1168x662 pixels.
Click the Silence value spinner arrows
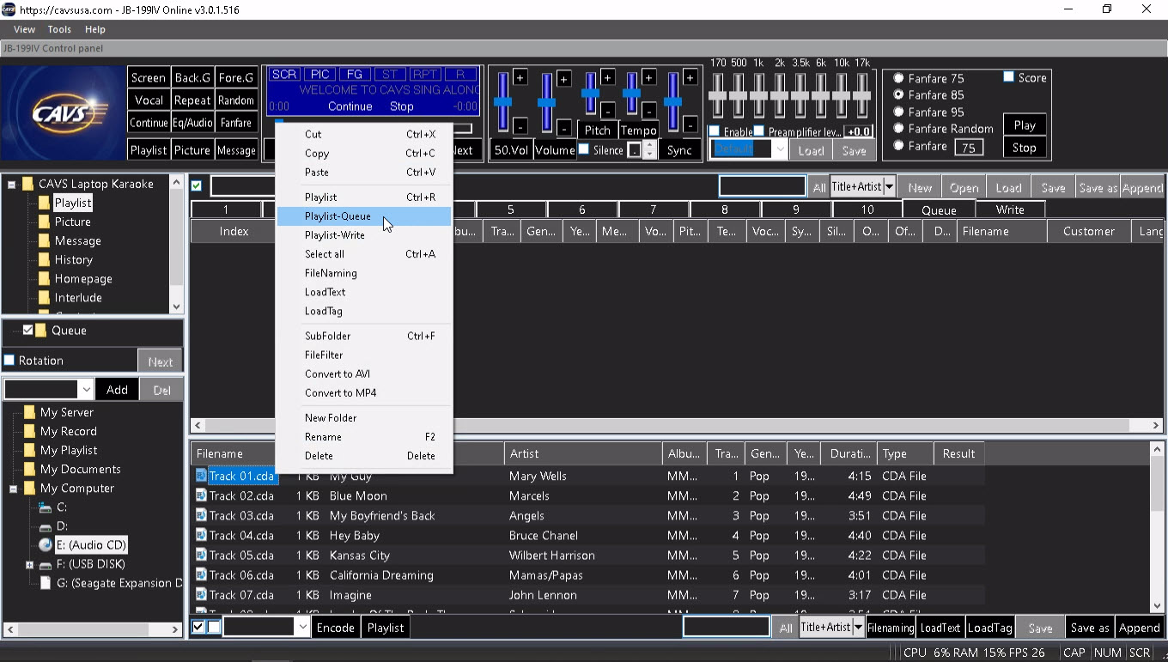tap(650, 149)
